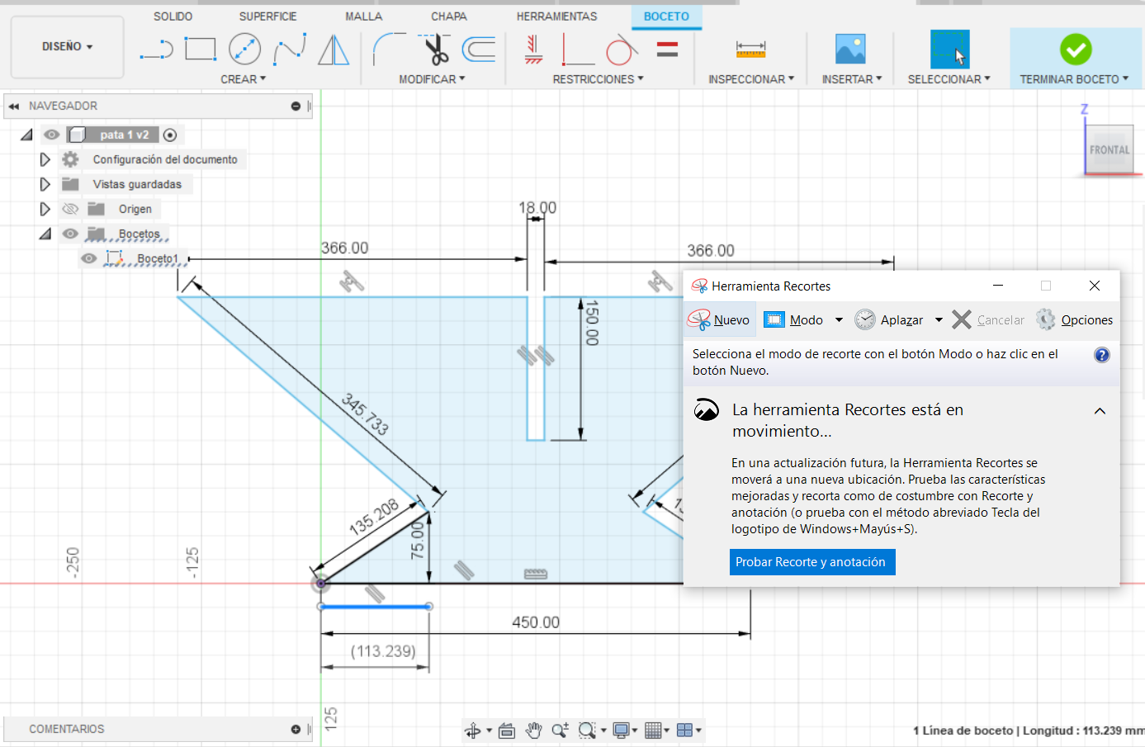Open the HERRAMIENTAS tab

click(x=556, y=17)
